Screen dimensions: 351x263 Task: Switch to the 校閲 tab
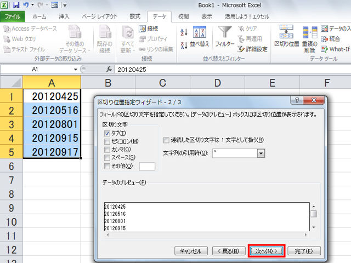[183, 16]
